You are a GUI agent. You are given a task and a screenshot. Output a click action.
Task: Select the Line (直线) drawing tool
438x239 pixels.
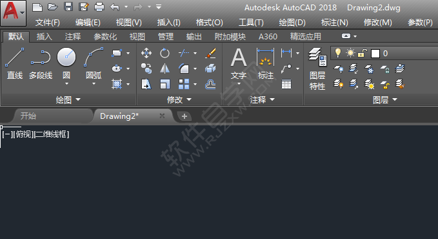coord(15,63)
